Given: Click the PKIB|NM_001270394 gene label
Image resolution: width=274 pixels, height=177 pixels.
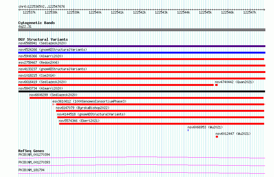Looking at the screenshot, I should point(34,155).
